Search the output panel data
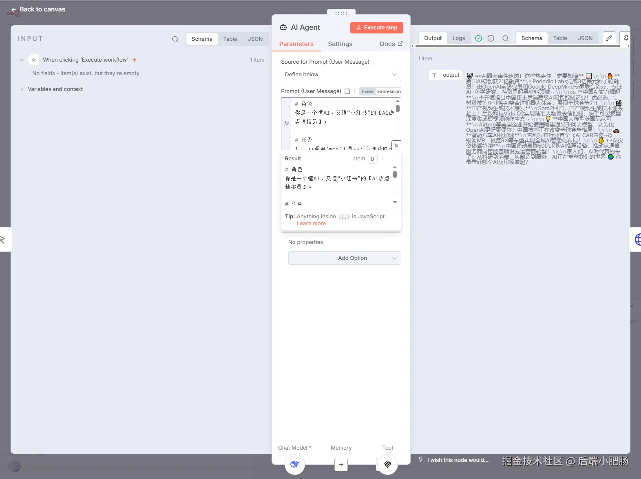The width and height of the screenshot is (641, 479). coord(506,38)
